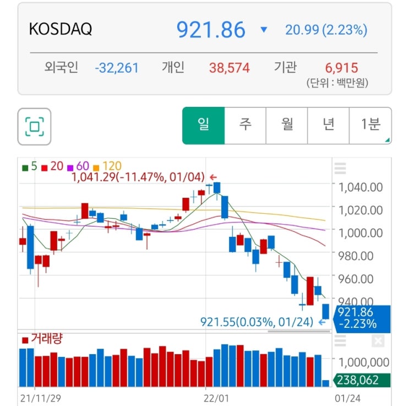Toggle the 20-day moving average legend
This screenshot has width=409, height=406.
[52, 166]
